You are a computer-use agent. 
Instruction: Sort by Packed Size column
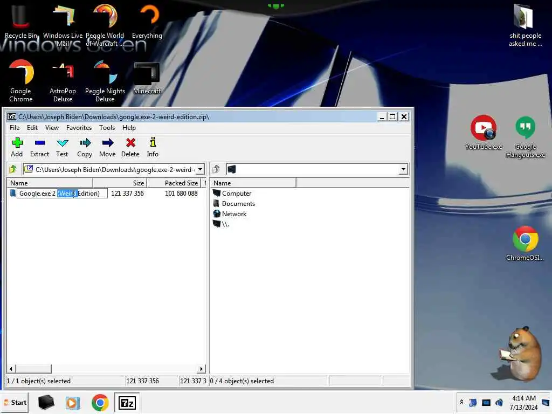click(x=174, y=183)
